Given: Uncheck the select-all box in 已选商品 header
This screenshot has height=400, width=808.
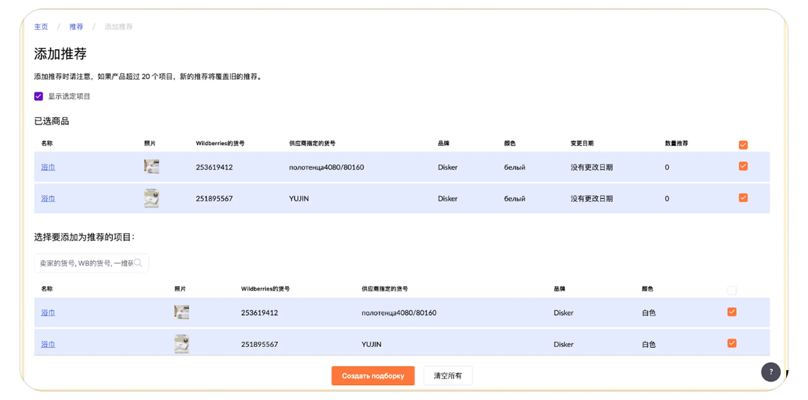Looking at the screenshot, I should pos(743,145).
